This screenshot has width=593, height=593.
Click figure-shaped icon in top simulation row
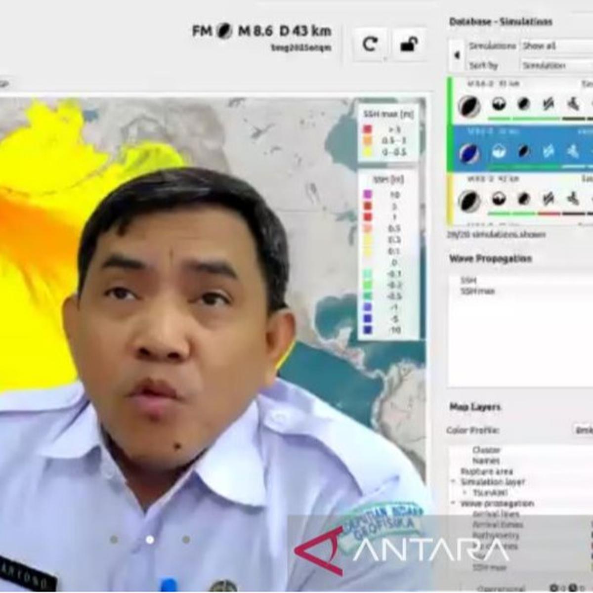click(x=573, y=104)
